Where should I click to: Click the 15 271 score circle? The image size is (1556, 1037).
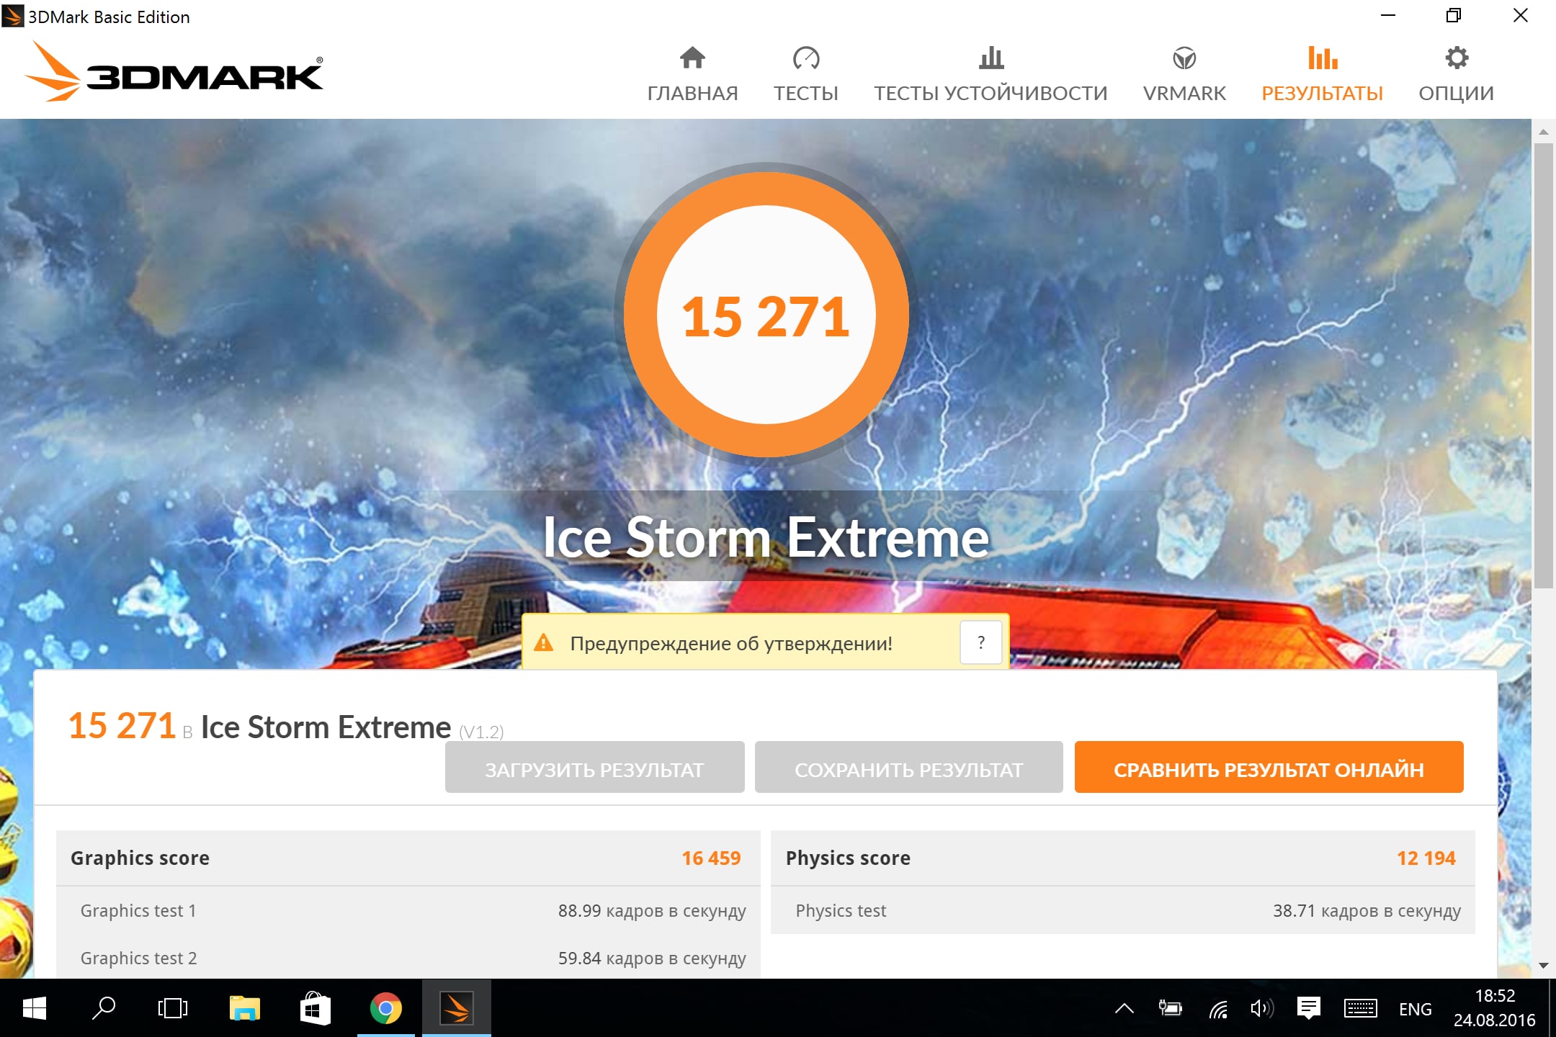766,315
